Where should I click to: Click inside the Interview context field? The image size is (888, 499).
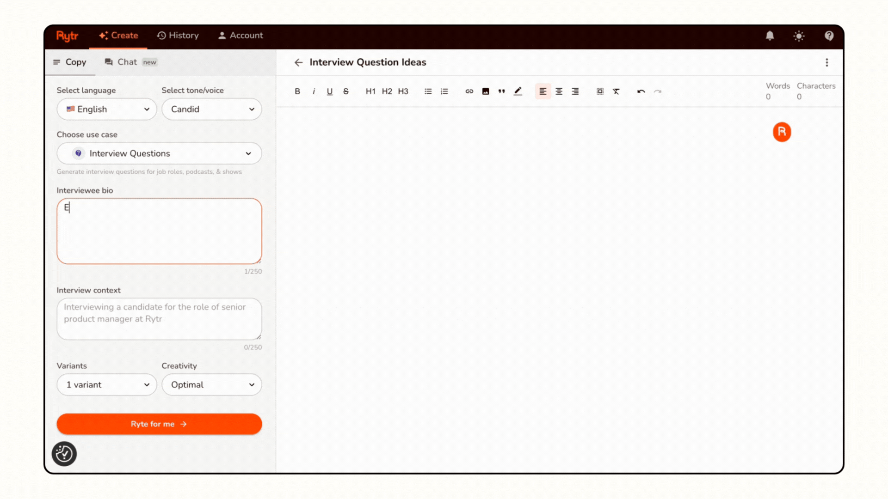pyautogui.click(x=159, y=319)
